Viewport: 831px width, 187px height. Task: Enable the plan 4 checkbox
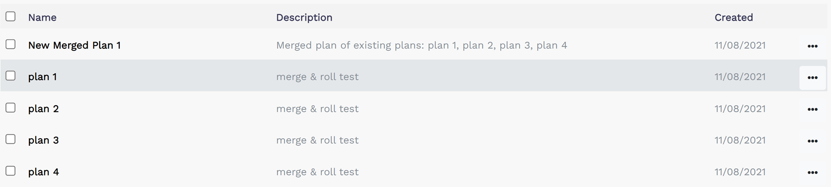tap(11, 171)
